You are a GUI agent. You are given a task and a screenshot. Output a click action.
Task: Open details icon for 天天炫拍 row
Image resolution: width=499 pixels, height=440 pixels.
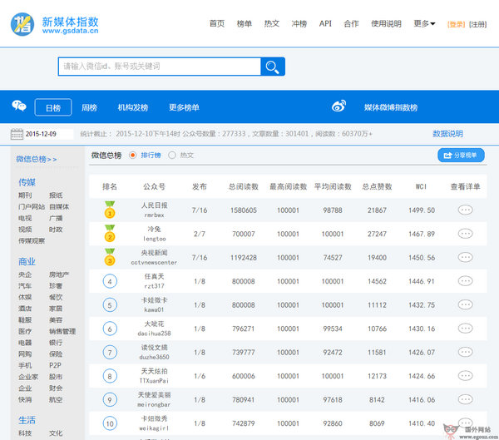465,376
